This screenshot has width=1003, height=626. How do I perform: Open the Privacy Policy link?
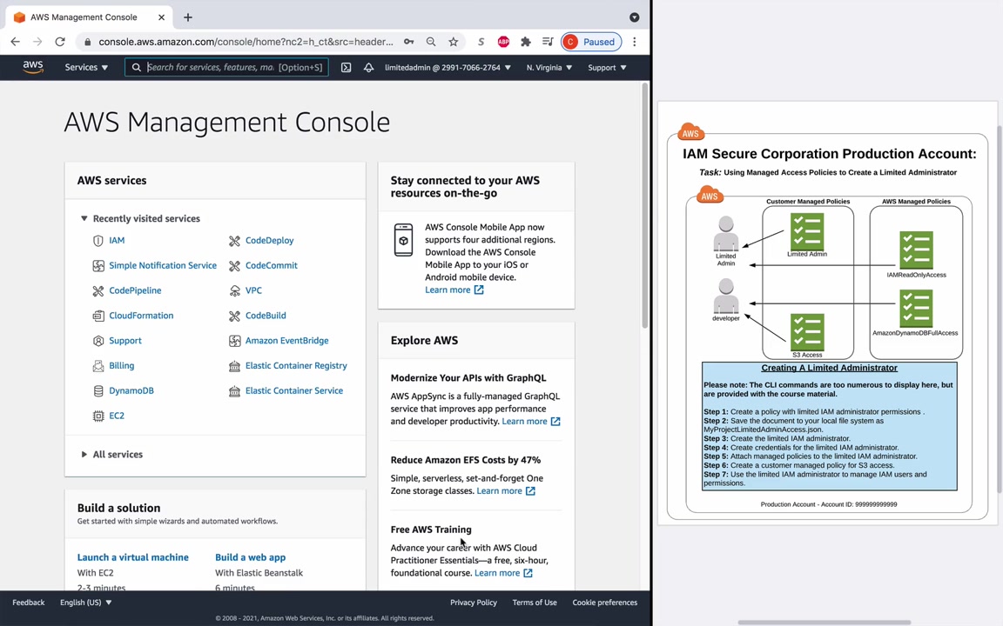click(474, 603)
